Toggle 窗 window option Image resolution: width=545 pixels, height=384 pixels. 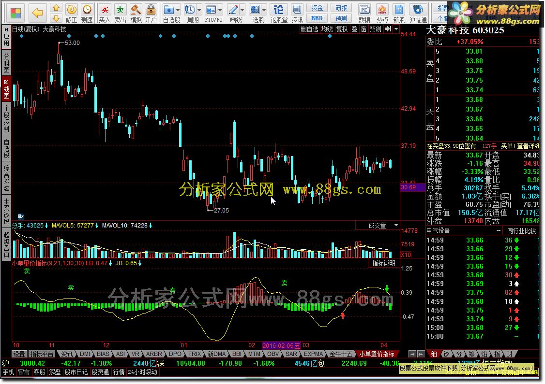coord(363,29)
